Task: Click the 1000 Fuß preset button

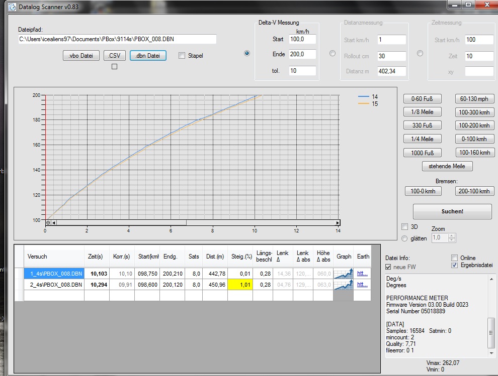Action: coord(422,153)
